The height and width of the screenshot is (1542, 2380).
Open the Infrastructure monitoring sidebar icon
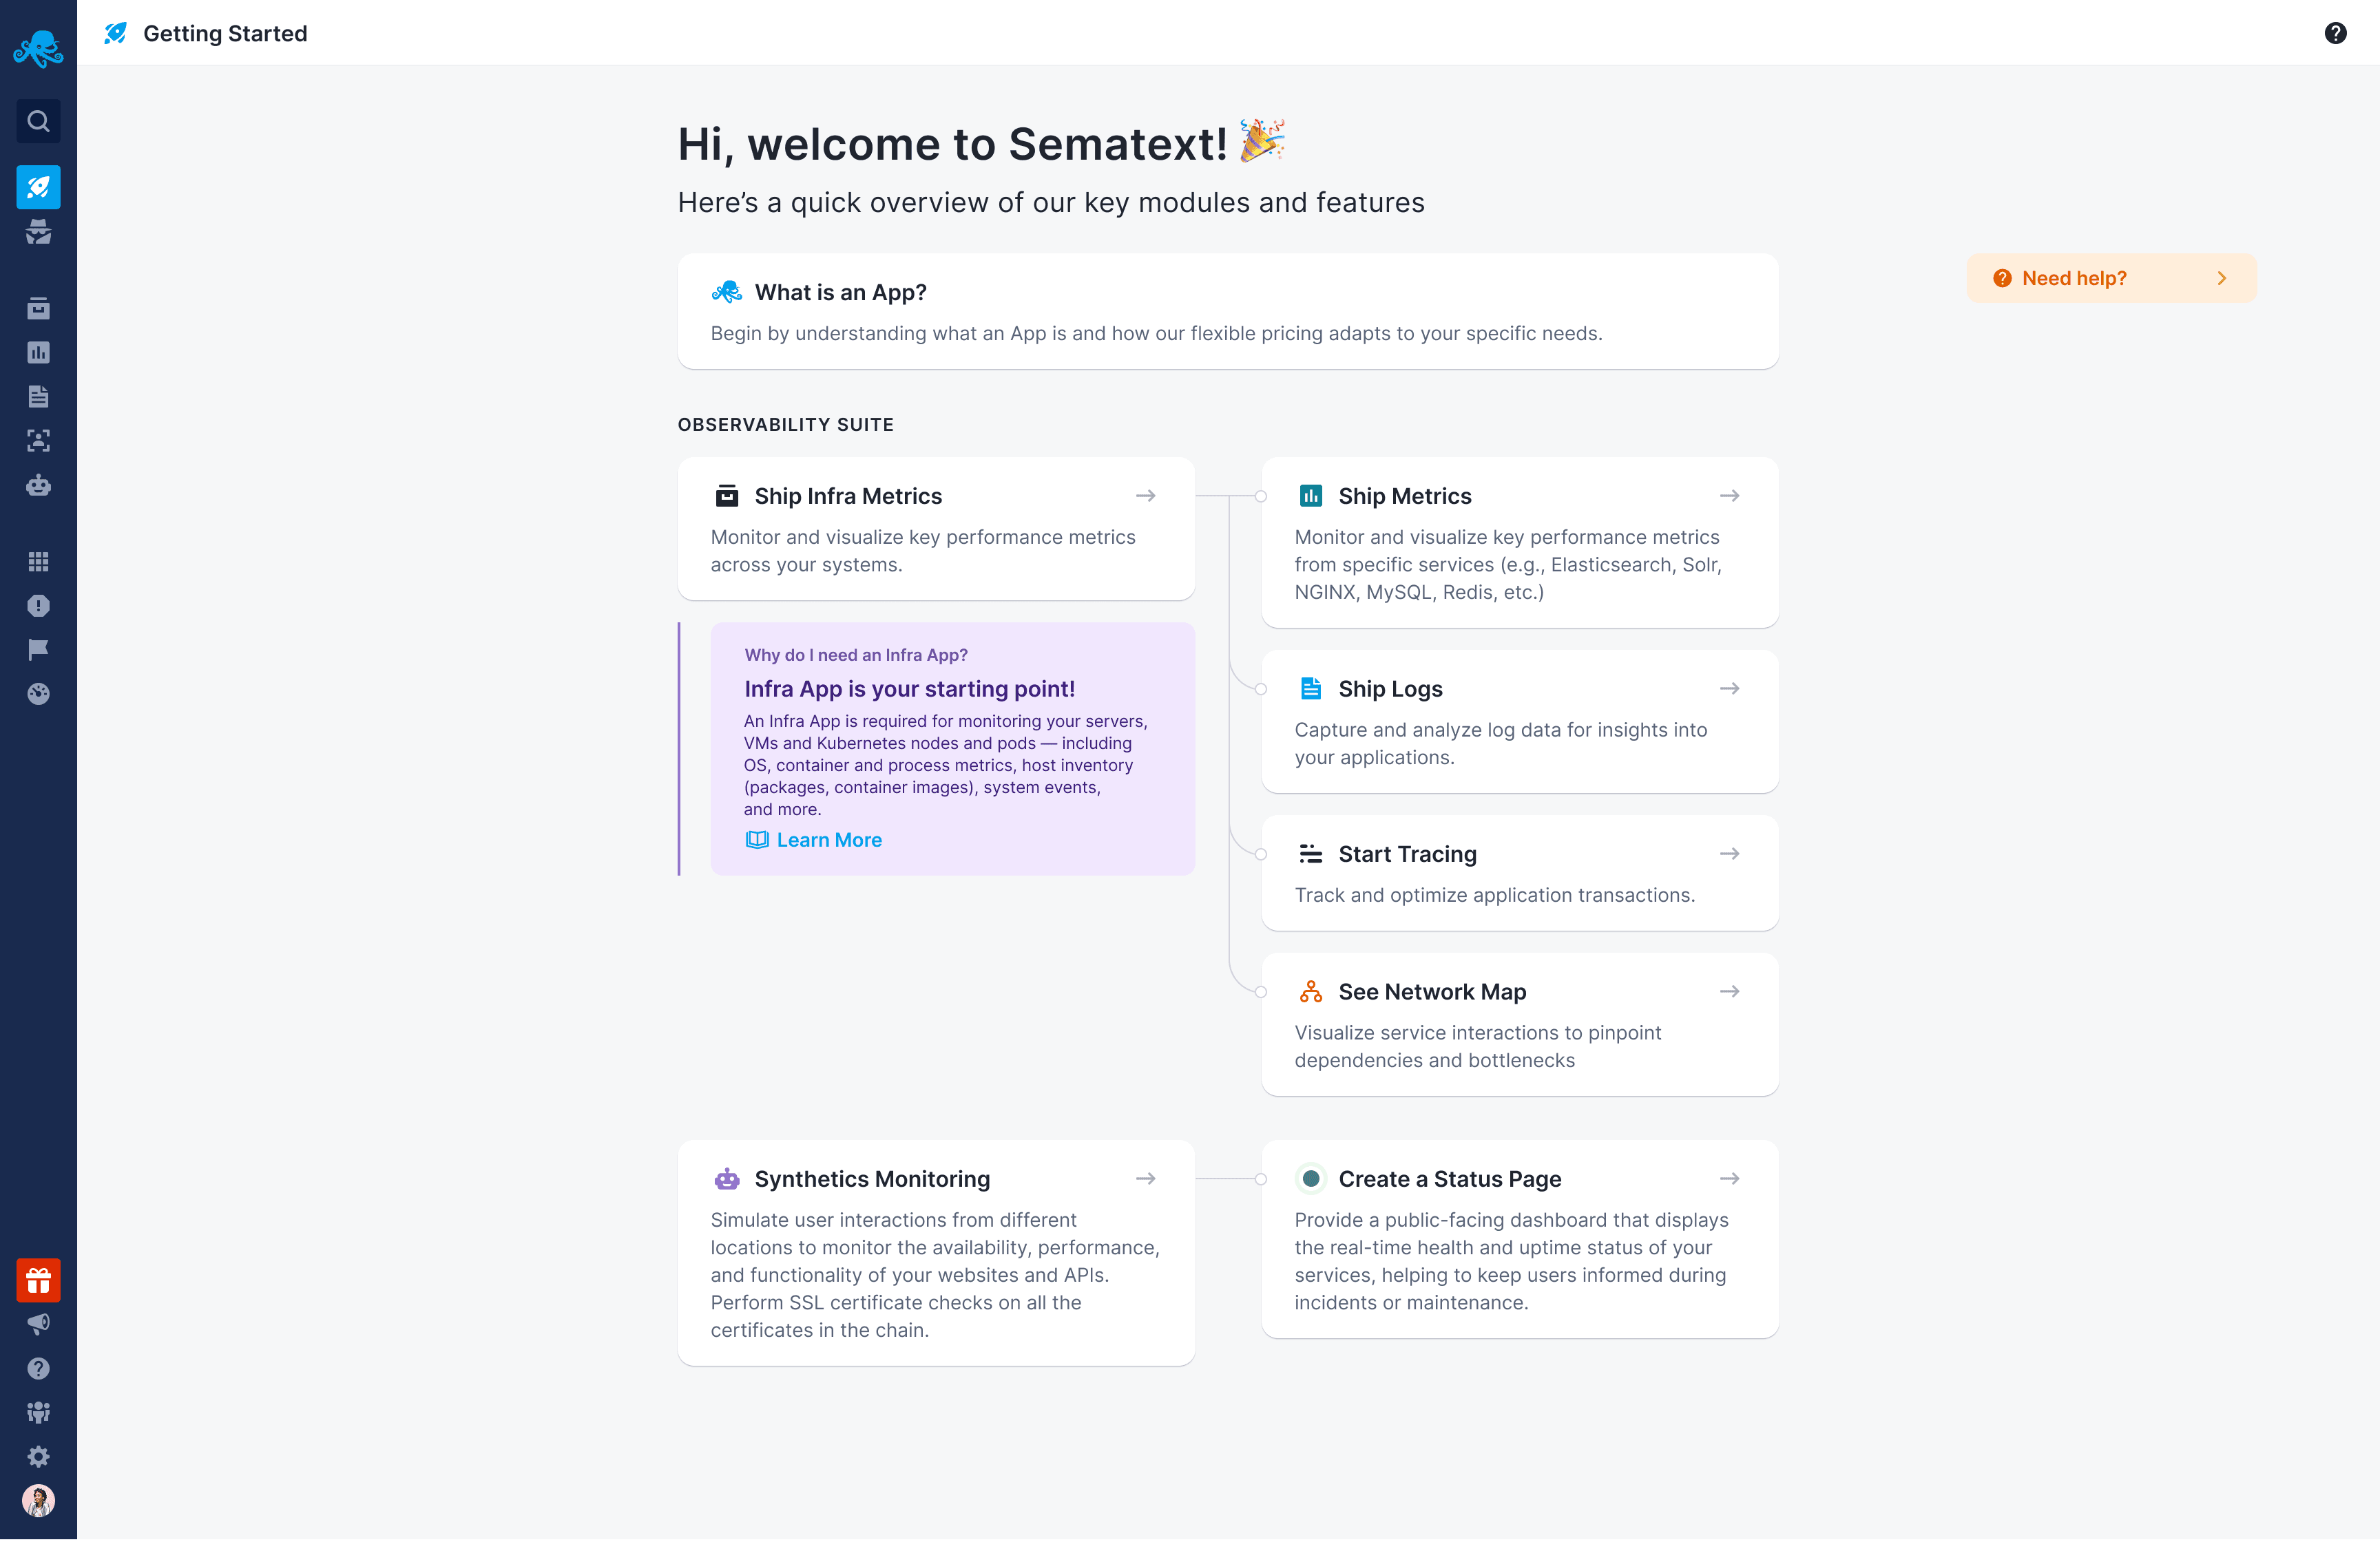pos(39,308)
